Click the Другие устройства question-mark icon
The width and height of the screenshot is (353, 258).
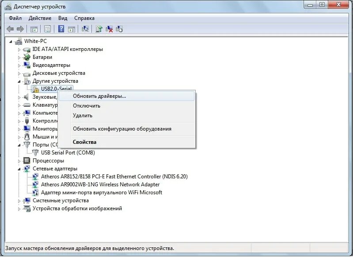(27, 81)
